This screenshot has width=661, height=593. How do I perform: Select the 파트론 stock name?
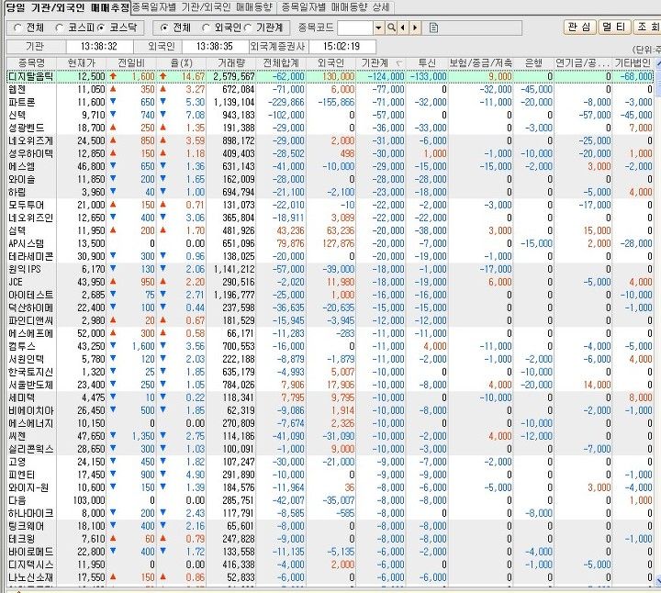21,102
